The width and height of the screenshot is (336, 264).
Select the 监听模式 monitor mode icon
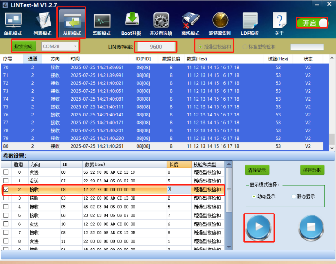pyautogui.click(x=102, y=24)
